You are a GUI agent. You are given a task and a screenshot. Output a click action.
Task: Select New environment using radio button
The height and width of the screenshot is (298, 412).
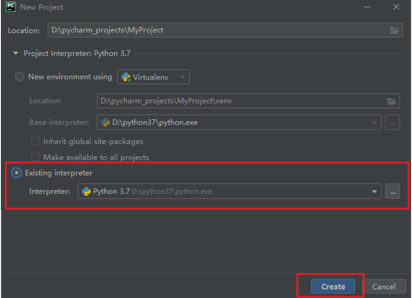pyautogui.click(x=20, y=77)
